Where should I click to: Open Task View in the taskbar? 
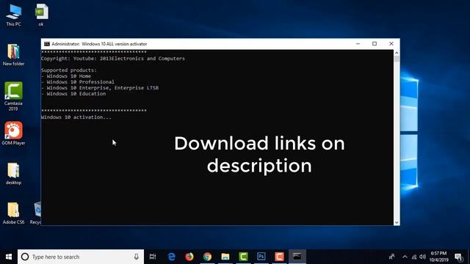tap(153, 257)
